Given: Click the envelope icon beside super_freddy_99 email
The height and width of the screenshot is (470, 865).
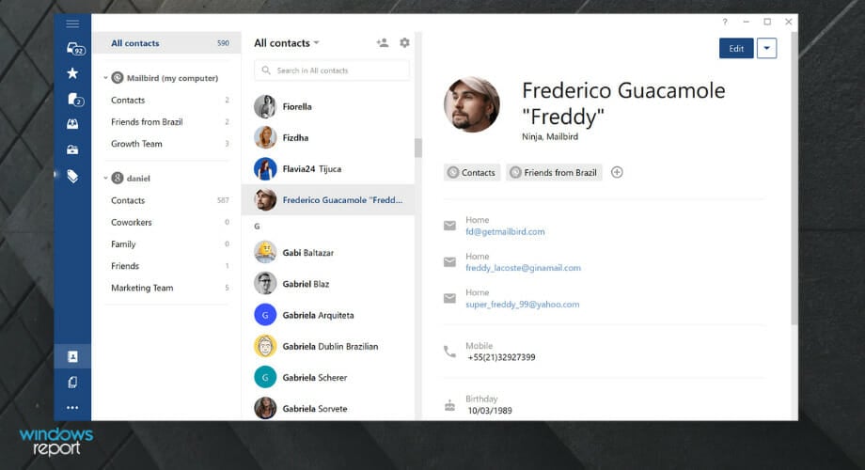Looking at the screenshot, I should point(449,298).
